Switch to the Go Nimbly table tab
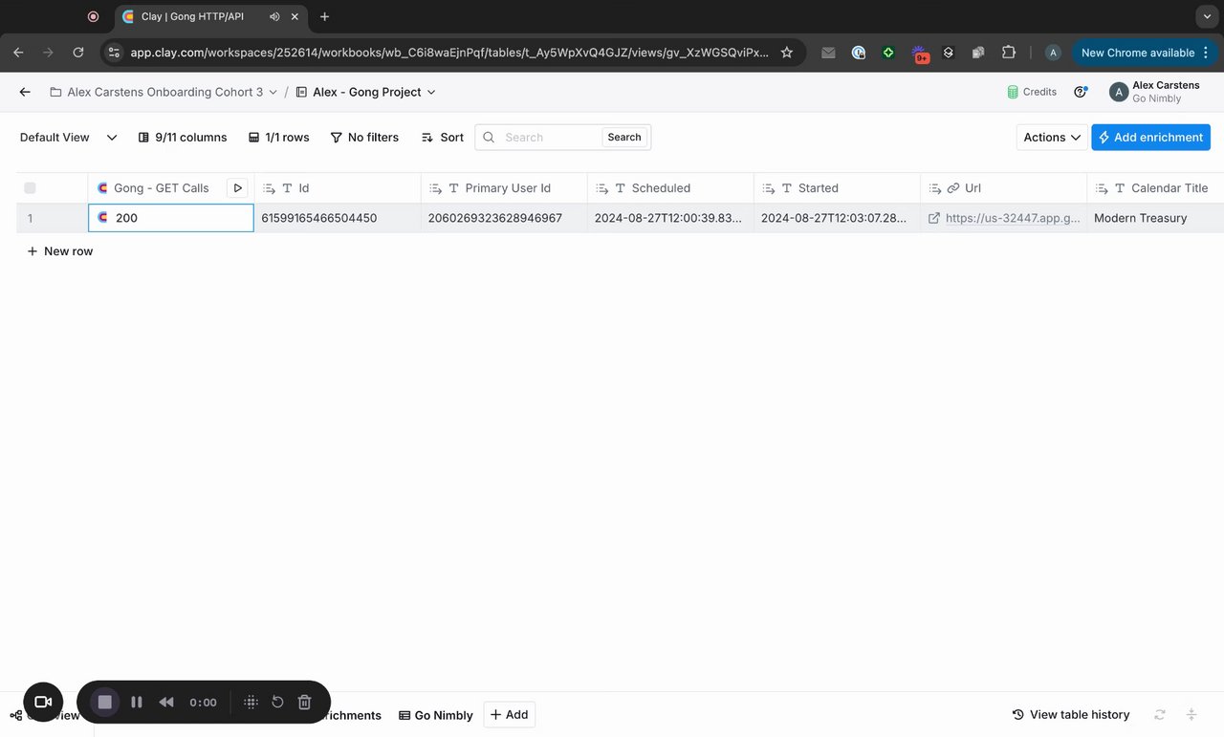The image size is (1224, 737). [436, 715]
